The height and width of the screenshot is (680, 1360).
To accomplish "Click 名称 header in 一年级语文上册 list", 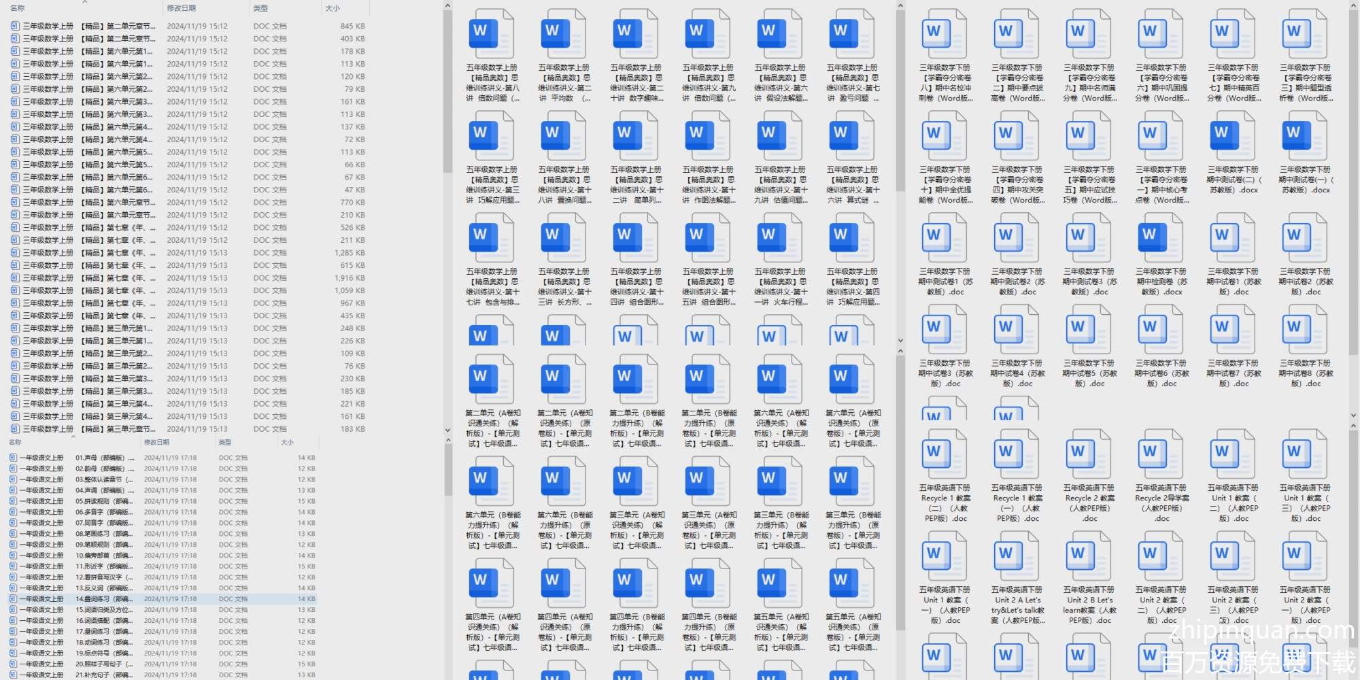I will click(15, 443).
